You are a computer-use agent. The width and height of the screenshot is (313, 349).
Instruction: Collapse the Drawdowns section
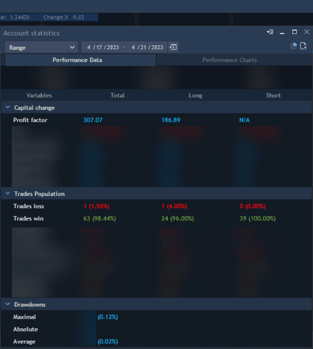pos(8,304)
